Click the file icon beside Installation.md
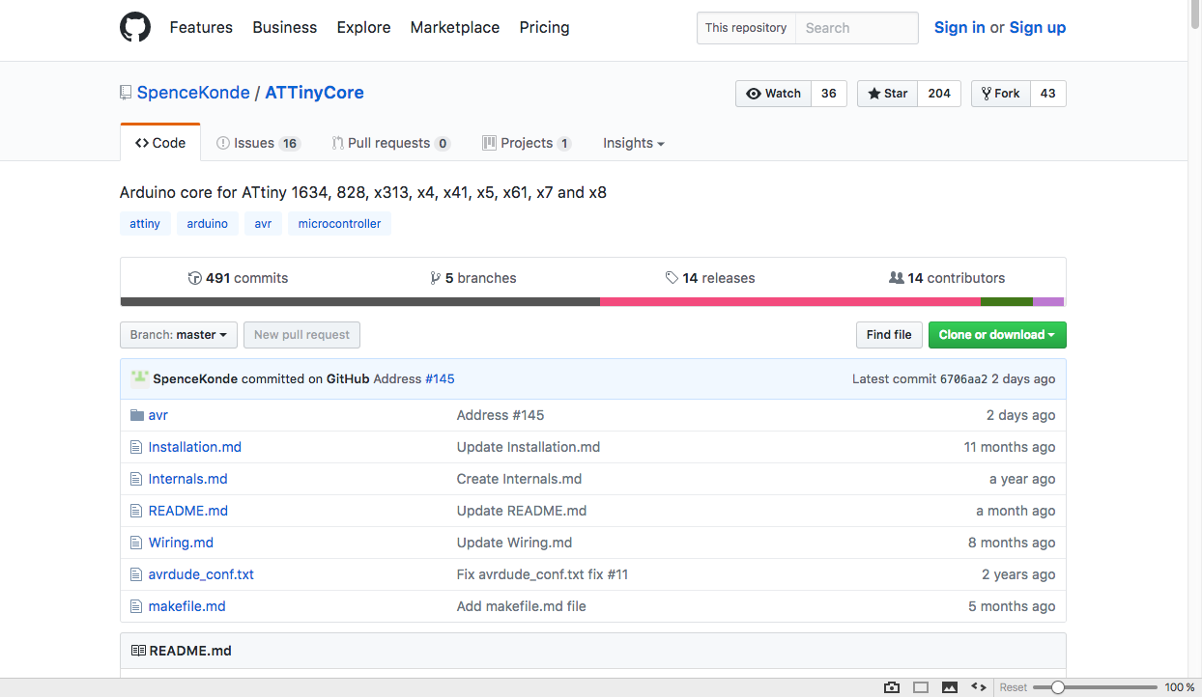Image resolution: width=1202 pixels, height=697 pixels. tap(136, 447)
